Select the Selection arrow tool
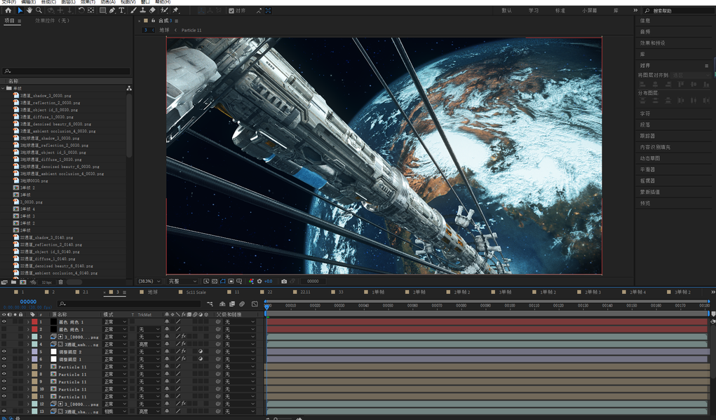 20,10
